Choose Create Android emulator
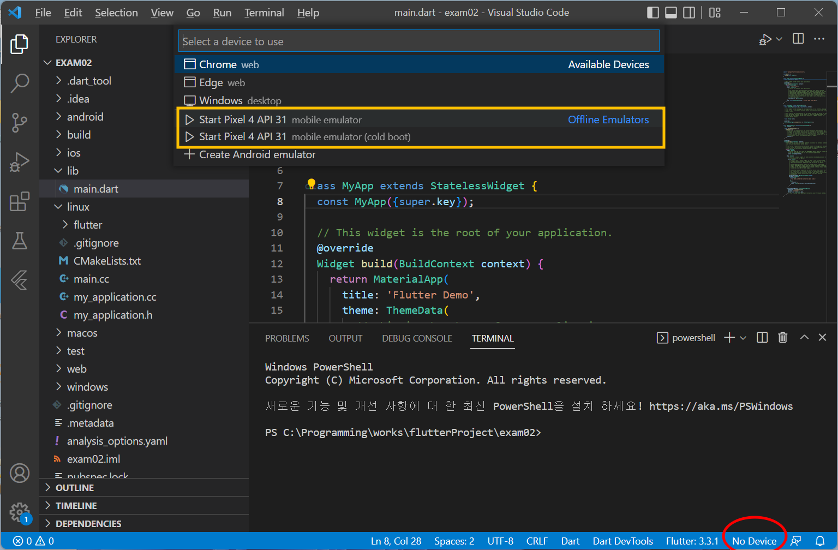The height and width of the screenshot is (550, 838). click(x=419, y=154)
